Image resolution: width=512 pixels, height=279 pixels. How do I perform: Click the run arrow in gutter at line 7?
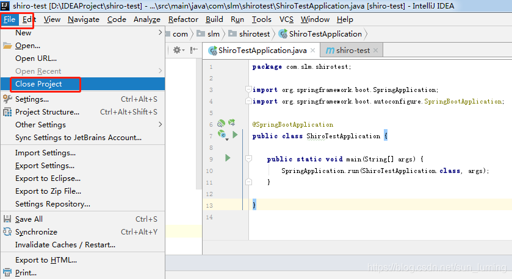[x=235, y=134]
